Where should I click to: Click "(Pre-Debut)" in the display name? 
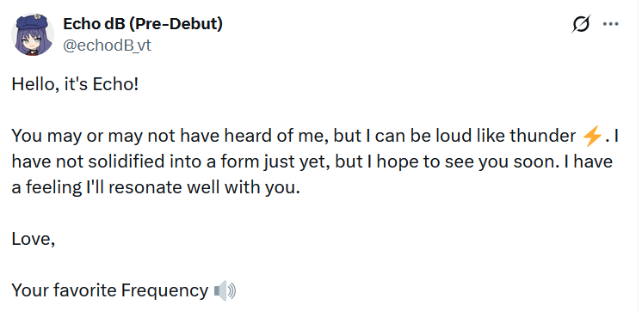pyautogui.click(x=176, y=24)
